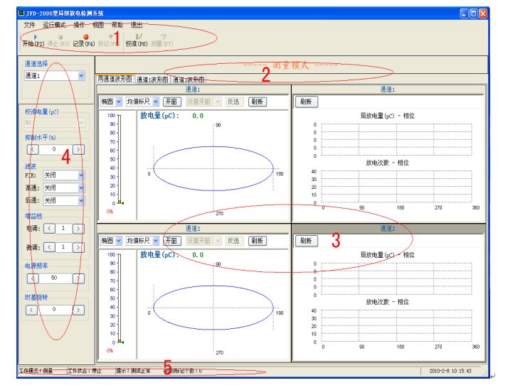The width and height of the screenshot is (508, 385).
Task: Open the 均值标尺 dropdown in 通道1
Action: (156, 102)
